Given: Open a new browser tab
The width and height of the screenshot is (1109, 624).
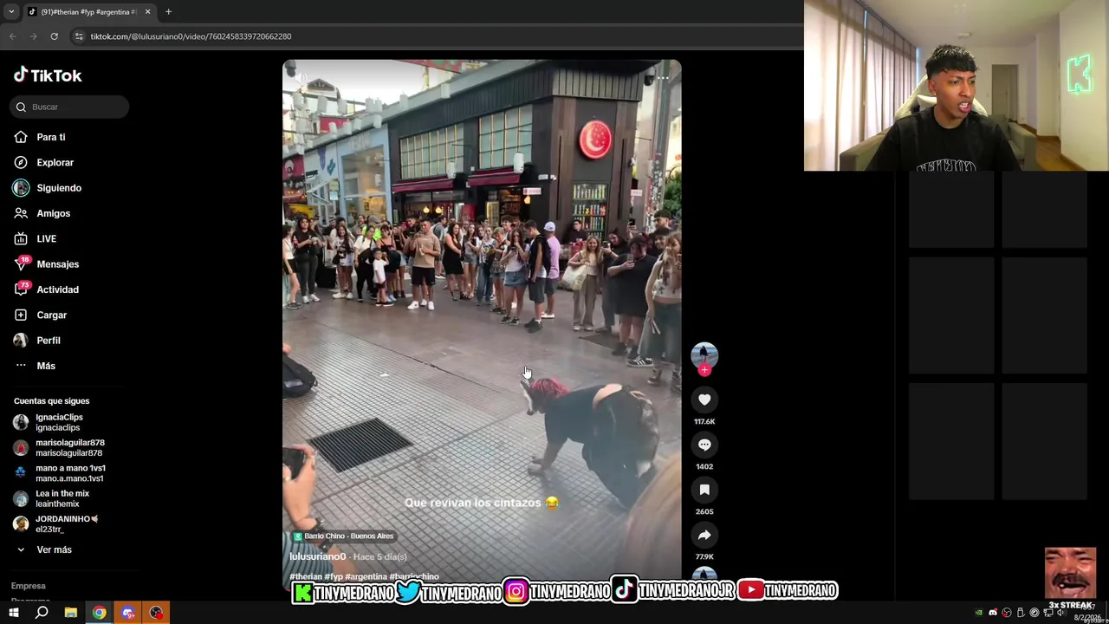Looking at the screenshot, I should click(x=168, y=12).
